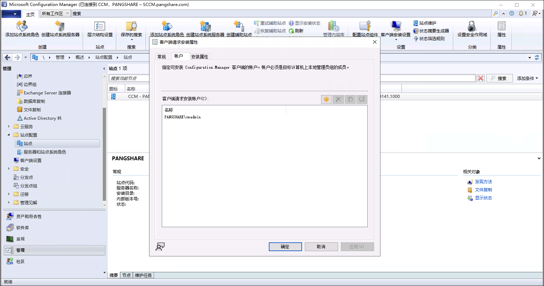Screen dimensions: 544x286
Task: Open 资产和符合性 workspace
Action: tap(54, 217)
